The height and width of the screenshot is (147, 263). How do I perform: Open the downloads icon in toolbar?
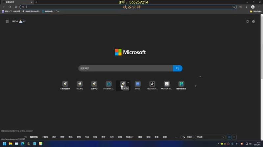click(247, 7)
